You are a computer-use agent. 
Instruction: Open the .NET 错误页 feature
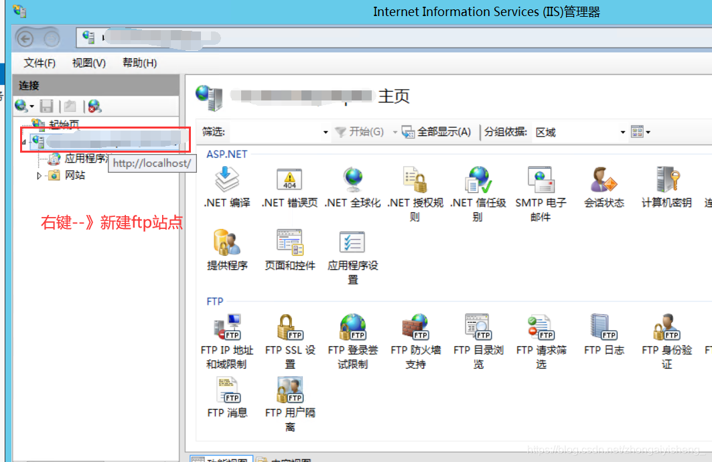[x=290, y=187]
